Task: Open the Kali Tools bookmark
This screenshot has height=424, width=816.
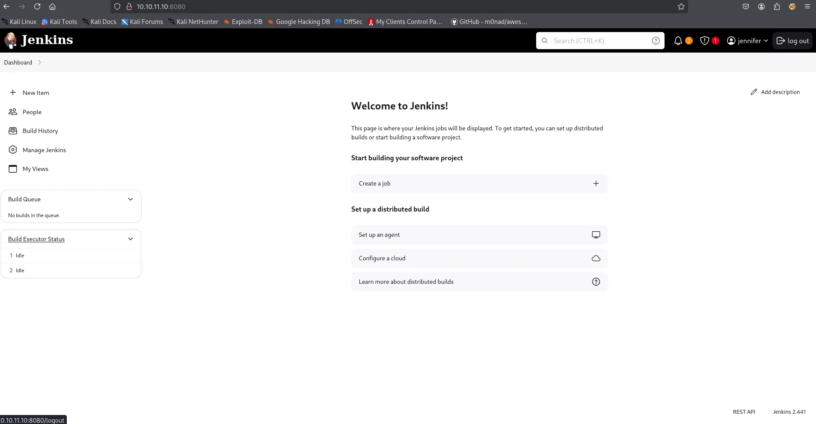Action: pyautogui.click(x=59, y=22)
